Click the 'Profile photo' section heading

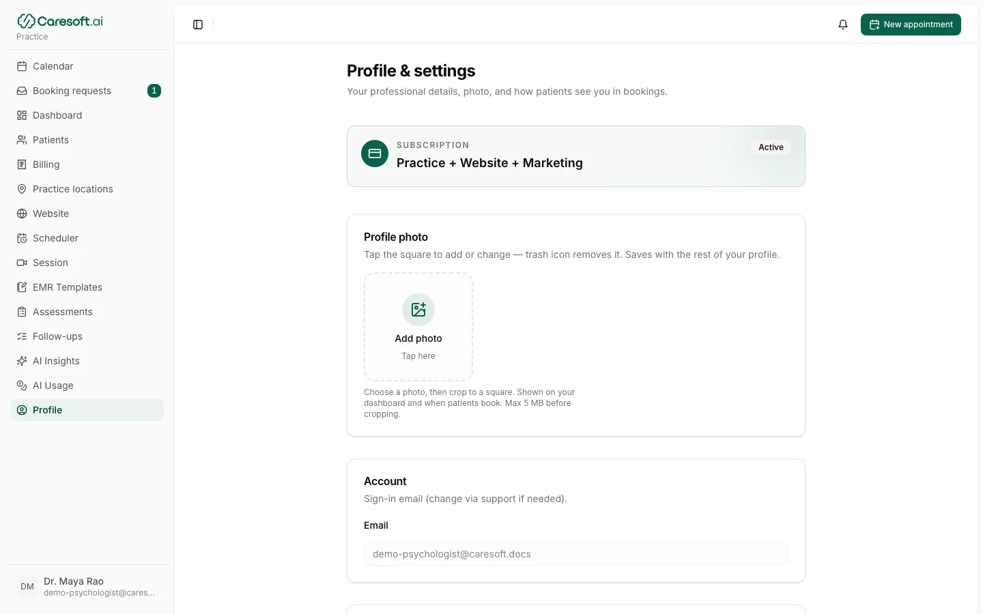point(396,237)
